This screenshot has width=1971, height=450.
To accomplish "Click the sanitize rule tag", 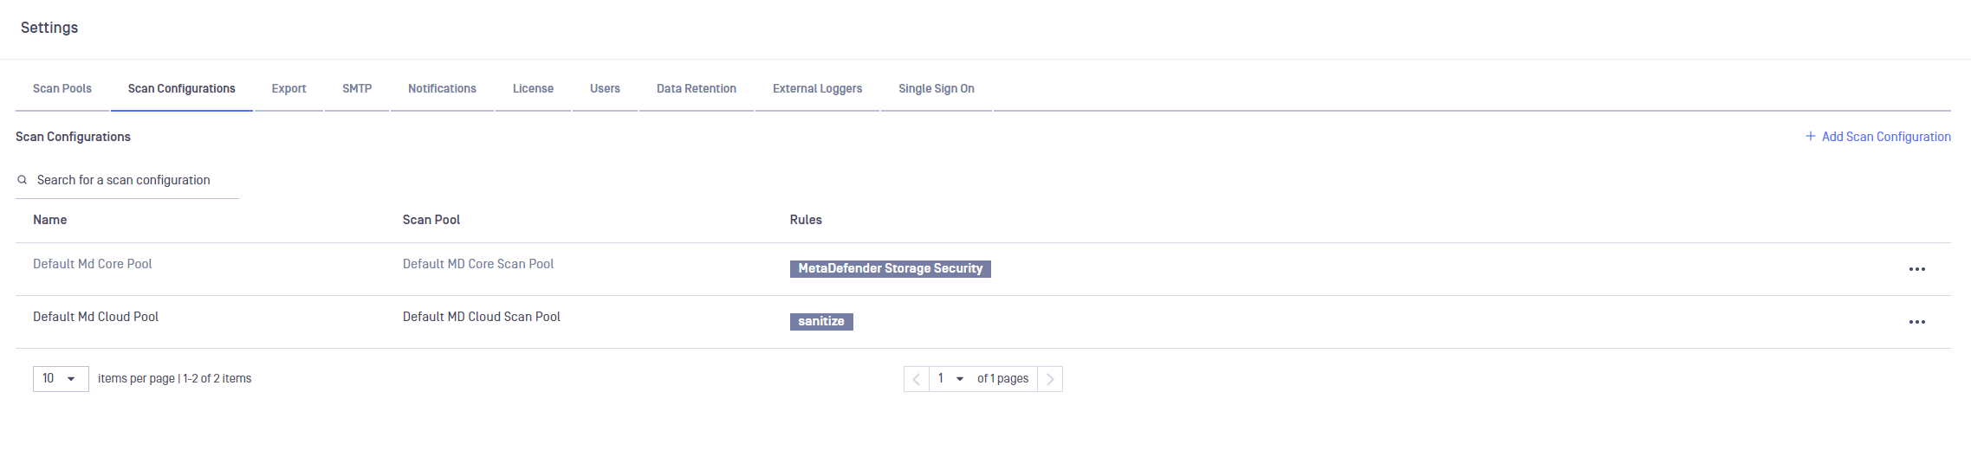I will pos(821,322).
